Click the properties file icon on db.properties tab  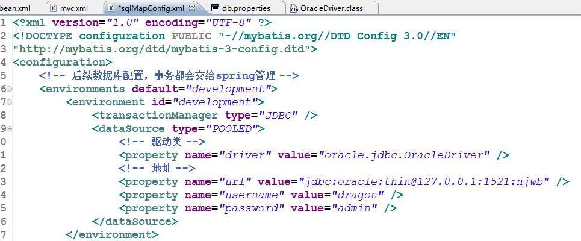[x=216, y=8]
